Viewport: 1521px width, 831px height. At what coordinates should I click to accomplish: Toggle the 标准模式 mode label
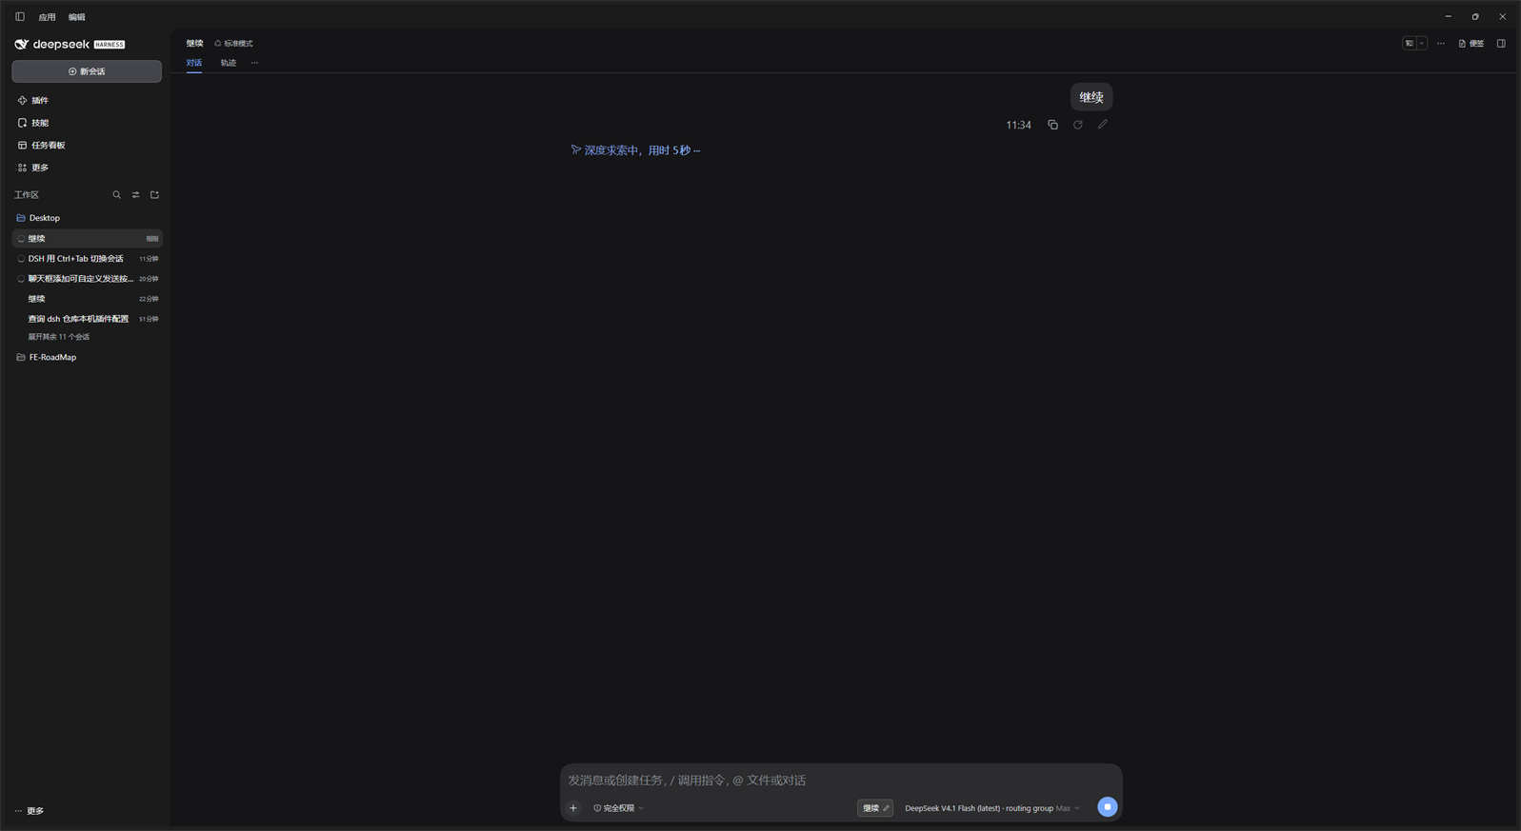click(234, 44)
